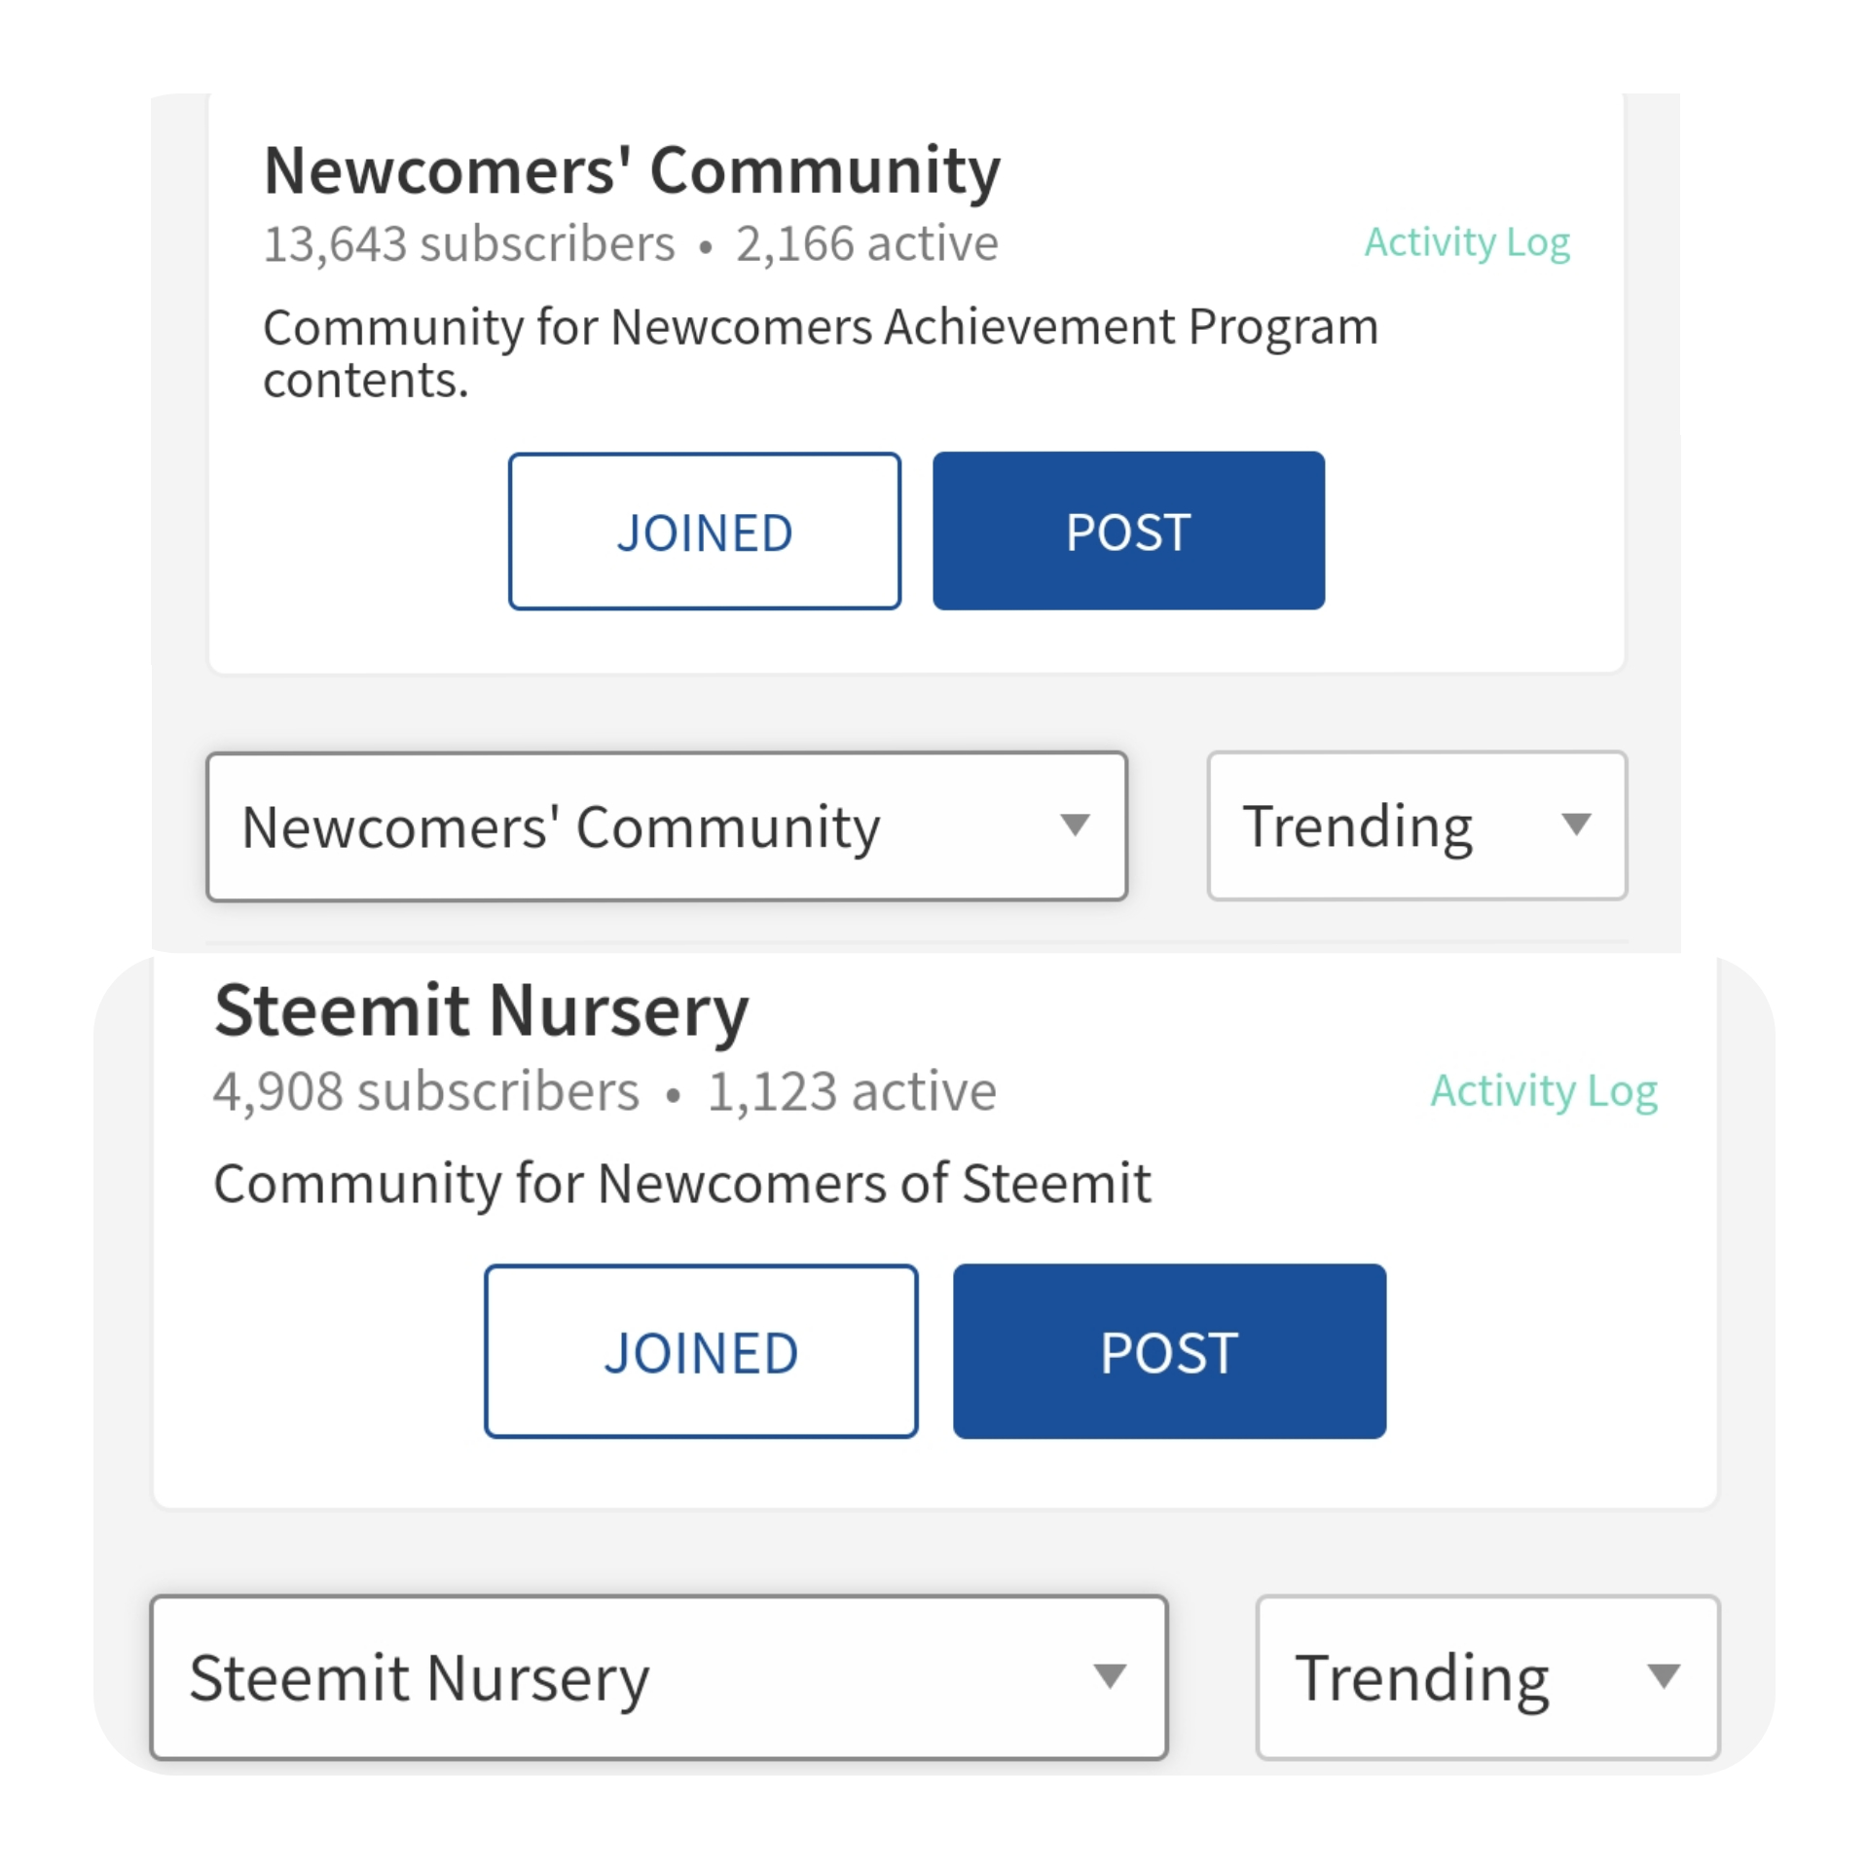Click the Steemit Nursery label inside the selector box
1869x1869 pixels.
[x=420, y=1678]
